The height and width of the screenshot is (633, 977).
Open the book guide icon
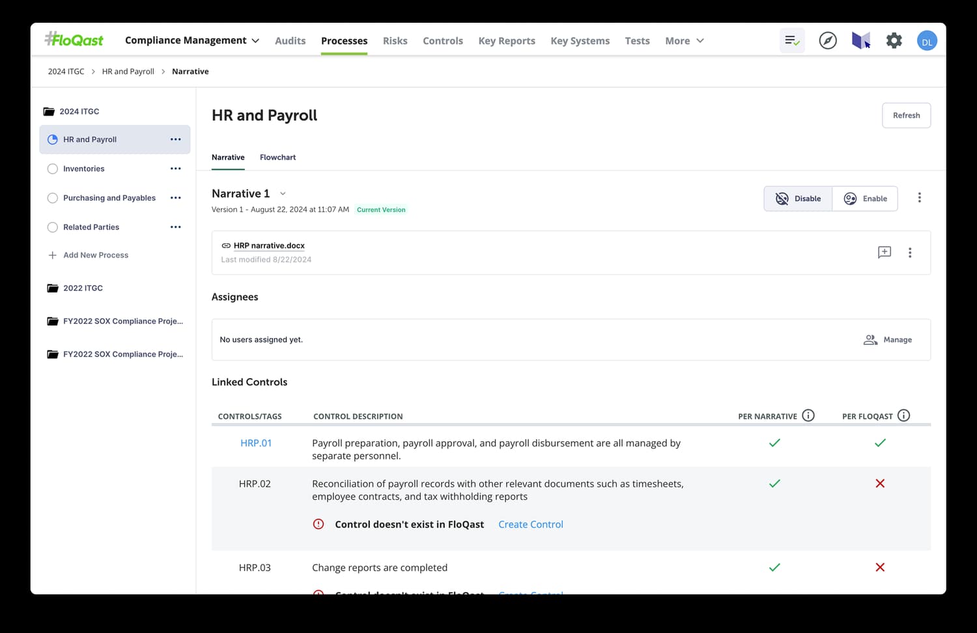click(861, 40)
